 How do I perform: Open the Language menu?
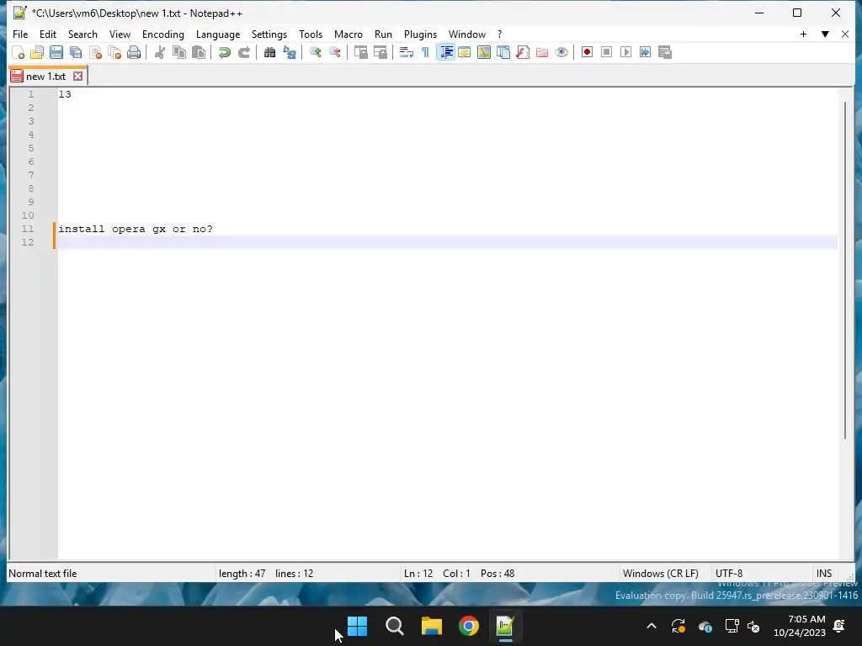click(218, 34)
